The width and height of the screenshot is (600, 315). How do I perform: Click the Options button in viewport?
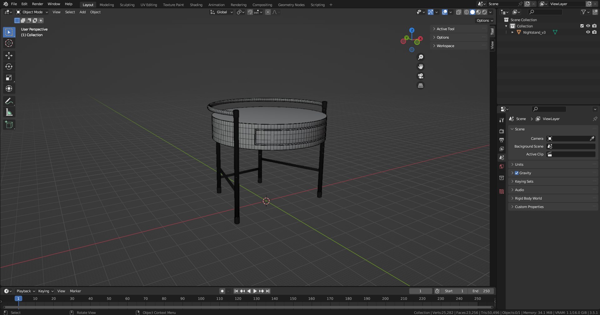485,20
